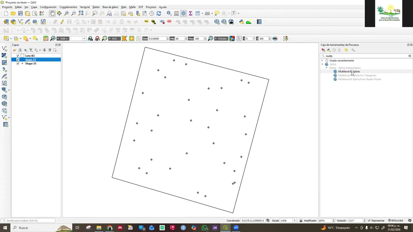The height and width of the screenshot is (232, 413).
Task: Save the project with the floppy disk icon
Action: click(x=20, y=13)
